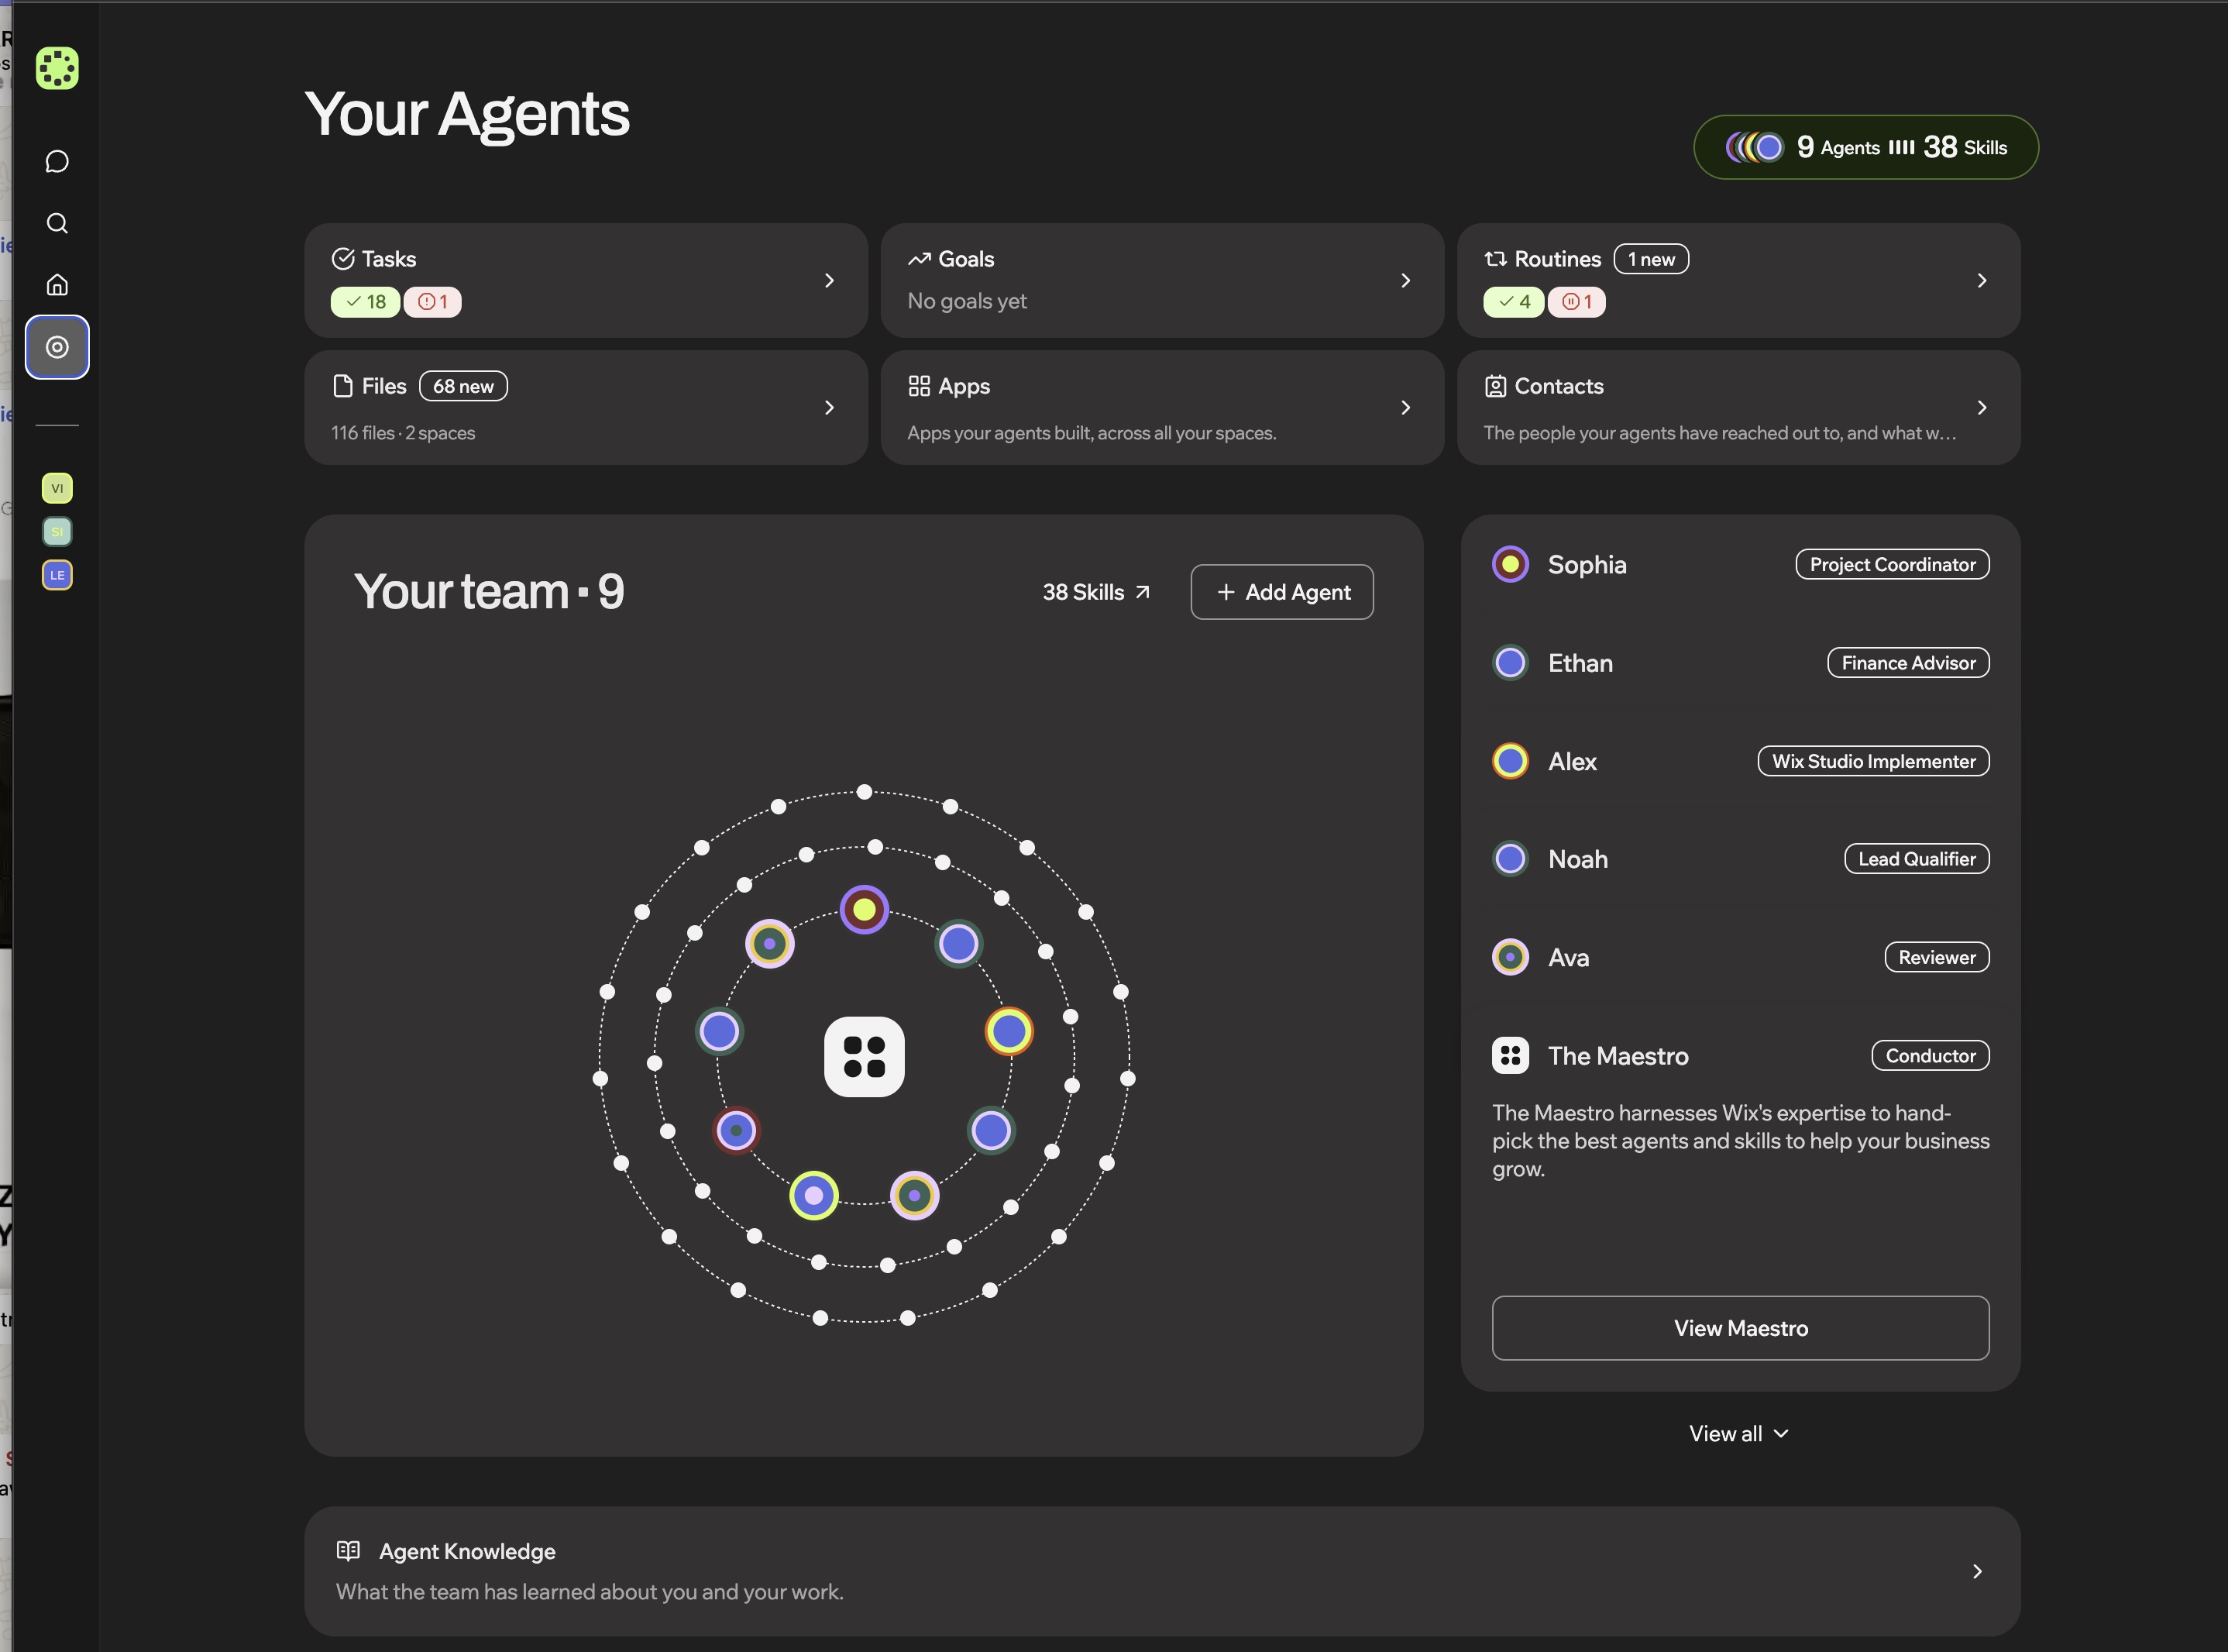
Task: Click the Conductor role tag
Action: click(x=1931, y=1056)
